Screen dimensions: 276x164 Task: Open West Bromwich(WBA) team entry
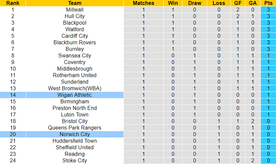(x=75, y=89)
